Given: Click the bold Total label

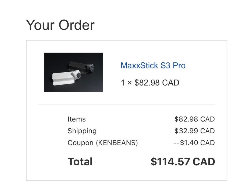Looking at the screenshot, I should [x=80, y=162].
